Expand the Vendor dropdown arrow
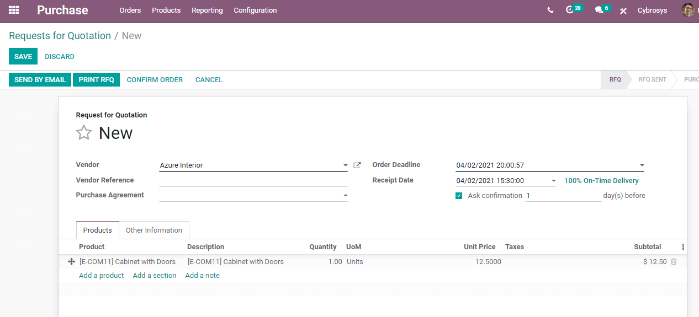Viewport: 699px width, 317px height. 345,165
